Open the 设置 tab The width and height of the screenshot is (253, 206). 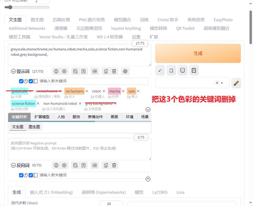pos(136,37)
